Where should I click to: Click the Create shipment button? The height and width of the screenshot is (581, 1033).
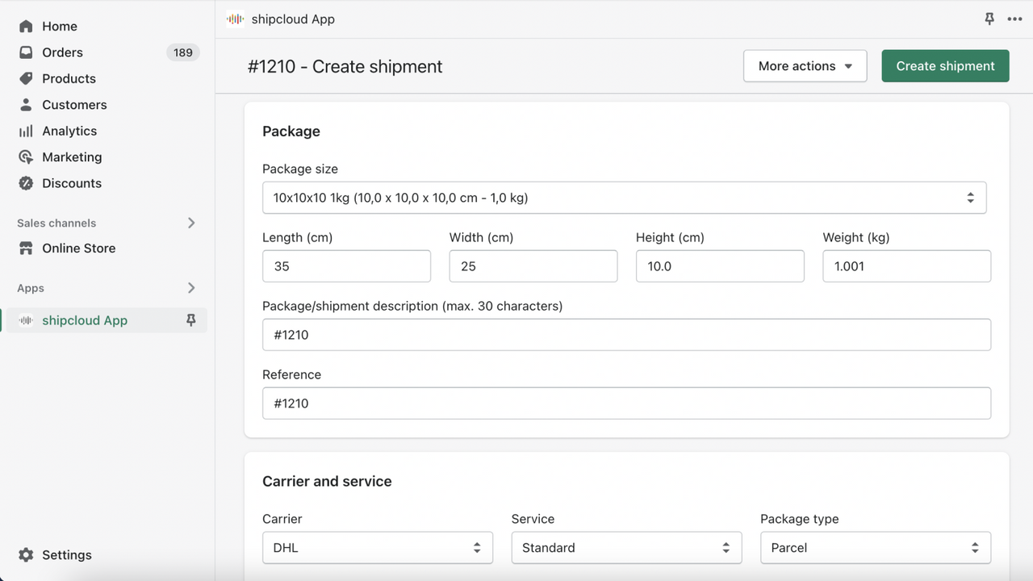coord(945,66)
